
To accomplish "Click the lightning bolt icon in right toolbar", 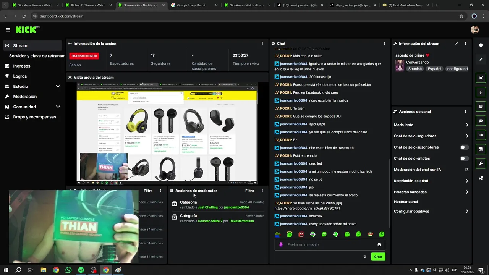I will pos(481,92).
